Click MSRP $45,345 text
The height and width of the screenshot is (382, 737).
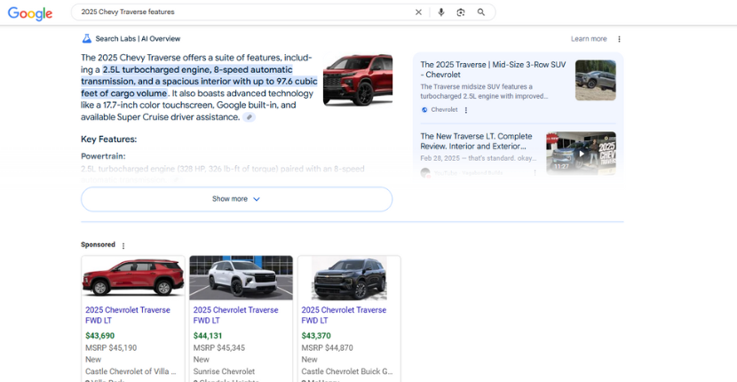[219, 348]
